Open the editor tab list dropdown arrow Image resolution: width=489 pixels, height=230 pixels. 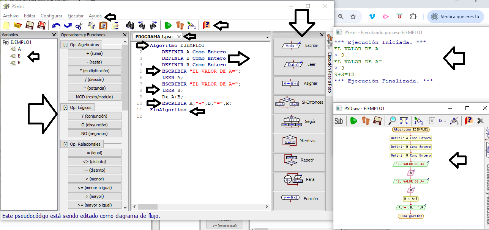[267, 37]
